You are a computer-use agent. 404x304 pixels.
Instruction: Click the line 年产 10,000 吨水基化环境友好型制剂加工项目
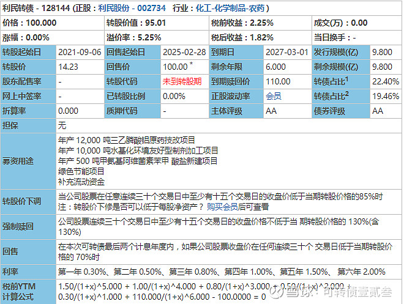(138, 150)
